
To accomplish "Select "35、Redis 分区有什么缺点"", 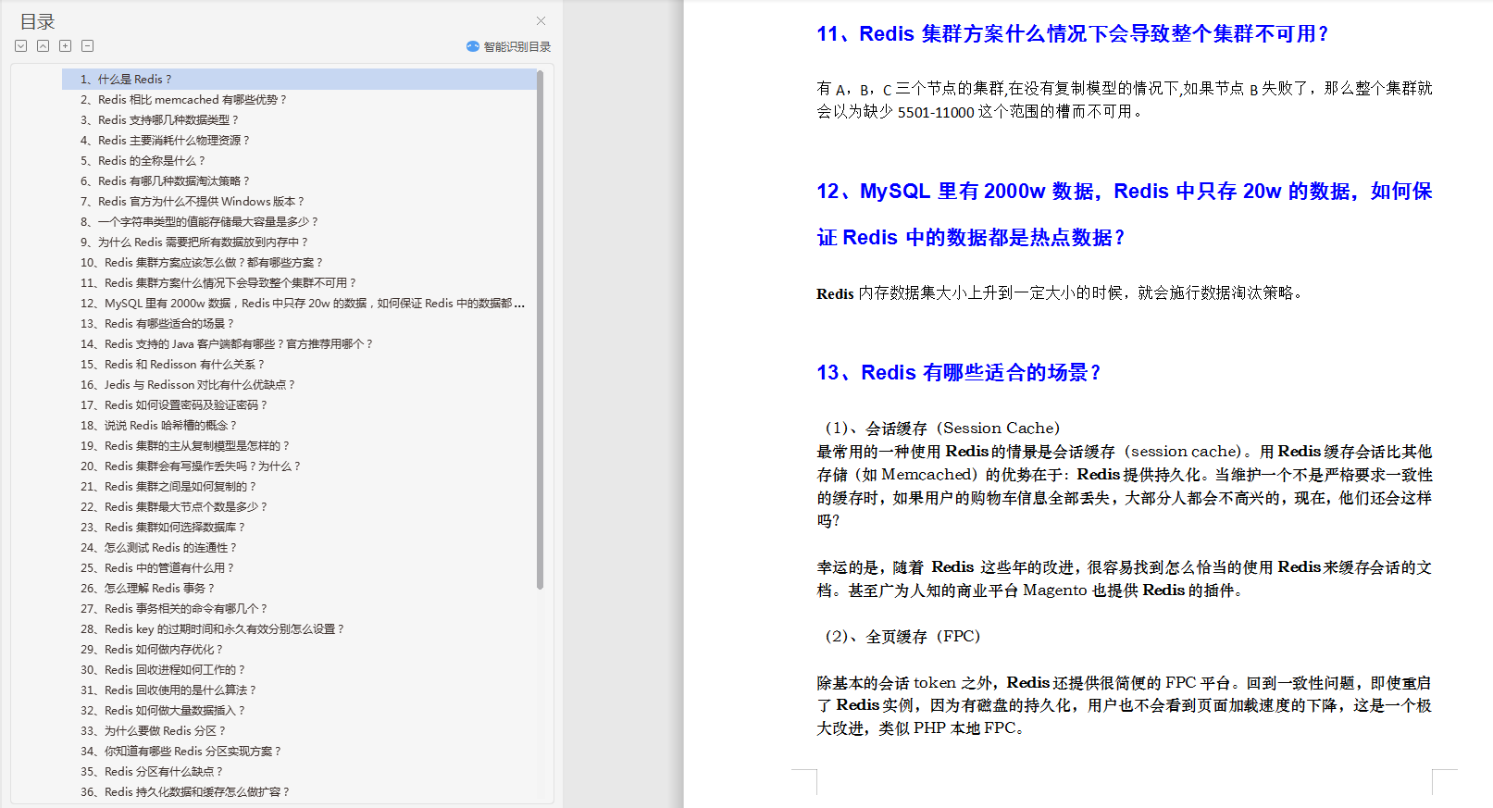I will point(152,772).
